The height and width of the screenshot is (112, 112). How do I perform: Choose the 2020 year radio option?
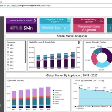click(x=8, y=62)
